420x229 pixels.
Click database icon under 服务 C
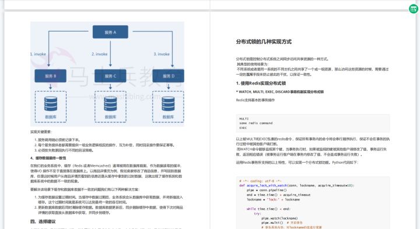(110, 104)
